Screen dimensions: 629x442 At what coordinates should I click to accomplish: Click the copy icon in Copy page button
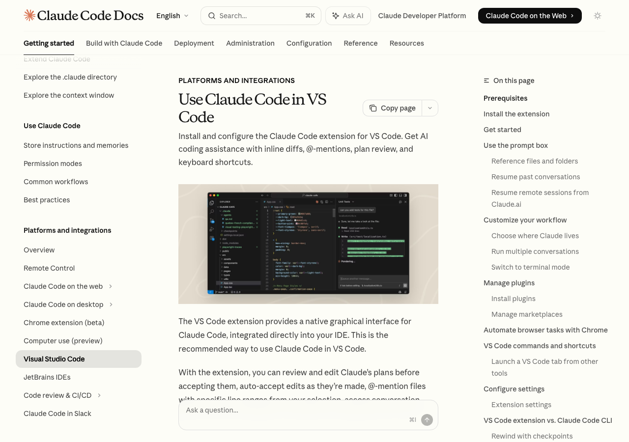pos(373,108)
